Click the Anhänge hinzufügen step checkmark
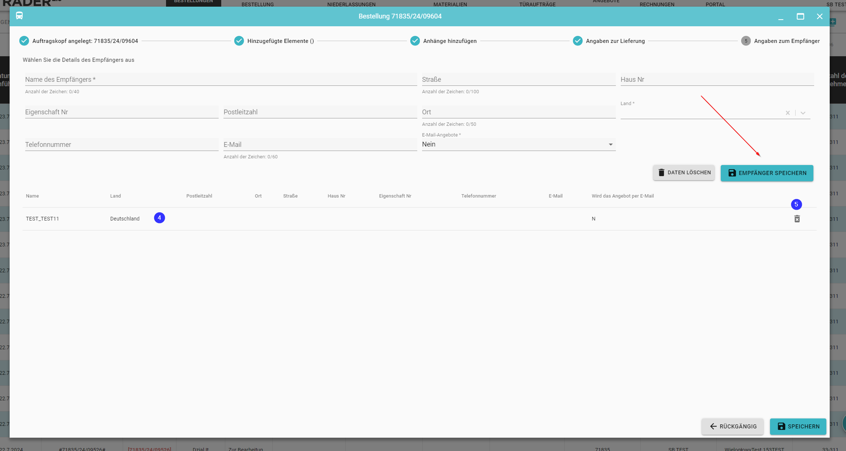 pos(415,41)
